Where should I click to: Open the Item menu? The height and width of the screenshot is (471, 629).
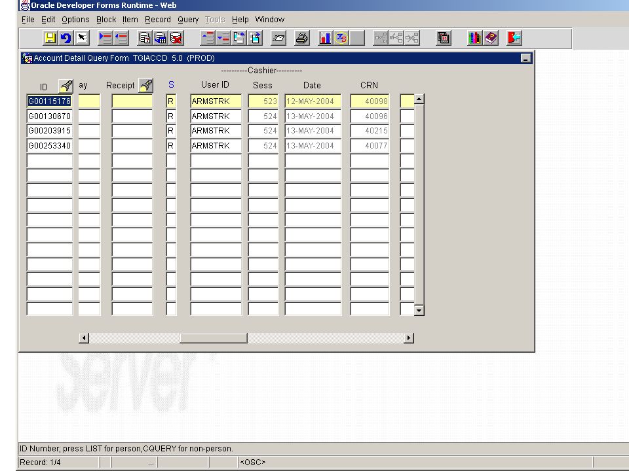[x=130, y=20]
